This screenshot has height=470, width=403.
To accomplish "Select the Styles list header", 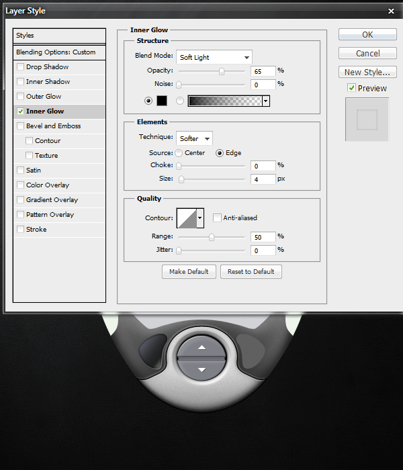I will click(x=59, y=36).
